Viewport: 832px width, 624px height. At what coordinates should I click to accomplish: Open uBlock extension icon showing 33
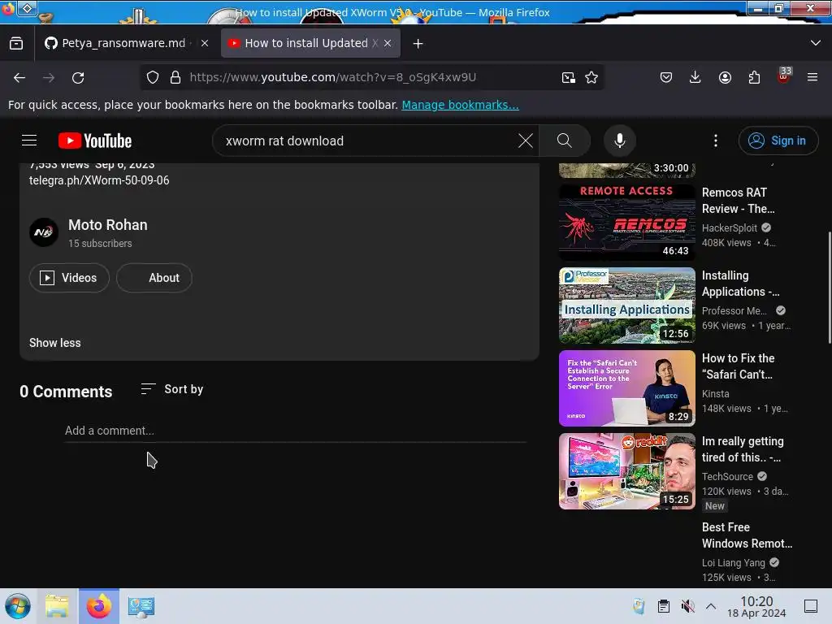[784, 76]
